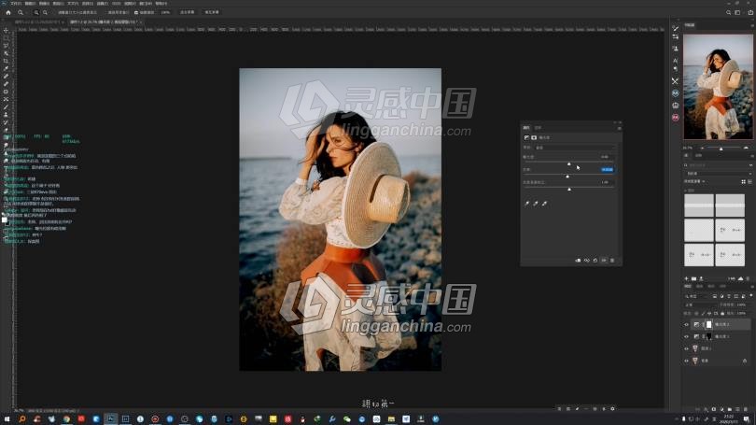Image resolution: width=756 pixels, height=425 pixels.
Task: Open the search icon at top right
Action: (x=729, y=12)
